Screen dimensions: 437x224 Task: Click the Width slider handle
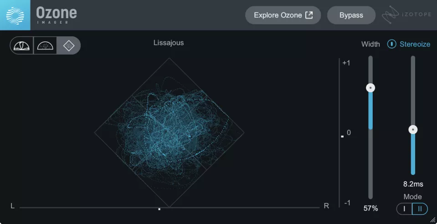[x=370, y=88]
